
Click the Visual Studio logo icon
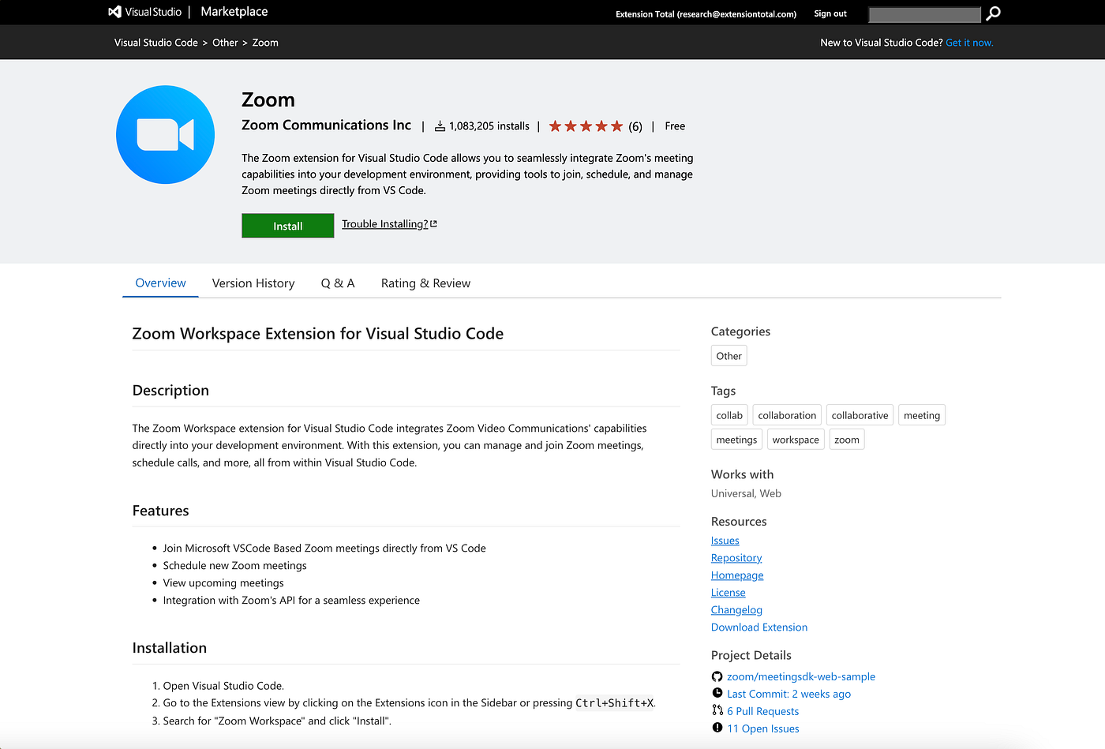click(114, 12)
